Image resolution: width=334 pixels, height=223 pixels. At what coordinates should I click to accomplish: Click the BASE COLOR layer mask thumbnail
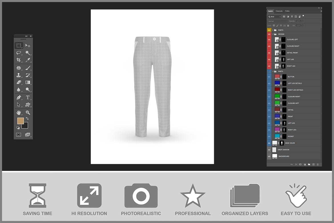pos(282,143)
